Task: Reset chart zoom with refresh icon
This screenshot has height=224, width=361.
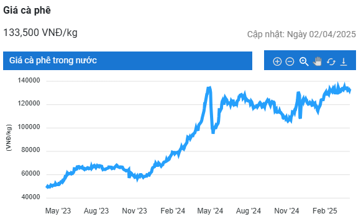Action: (x=331, y=61)
